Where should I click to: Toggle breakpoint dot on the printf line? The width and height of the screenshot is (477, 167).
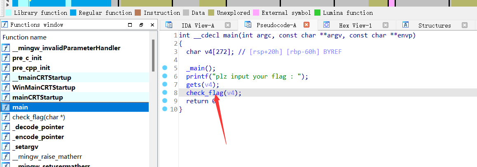click(x=165, y=76)
